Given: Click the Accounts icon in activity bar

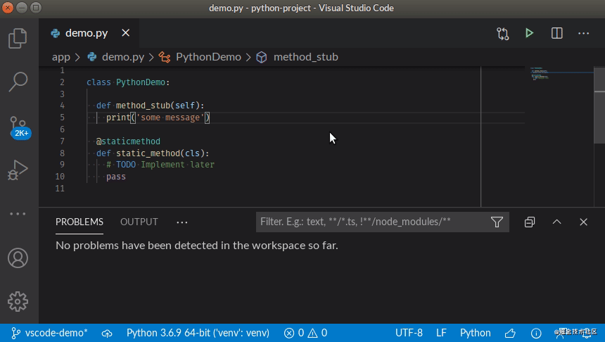Looking at the screenshot, I should (x=18, y=258).
